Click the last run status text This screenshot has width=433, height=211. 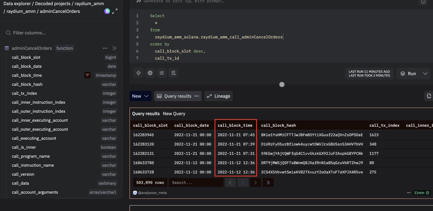click(369, 73)
